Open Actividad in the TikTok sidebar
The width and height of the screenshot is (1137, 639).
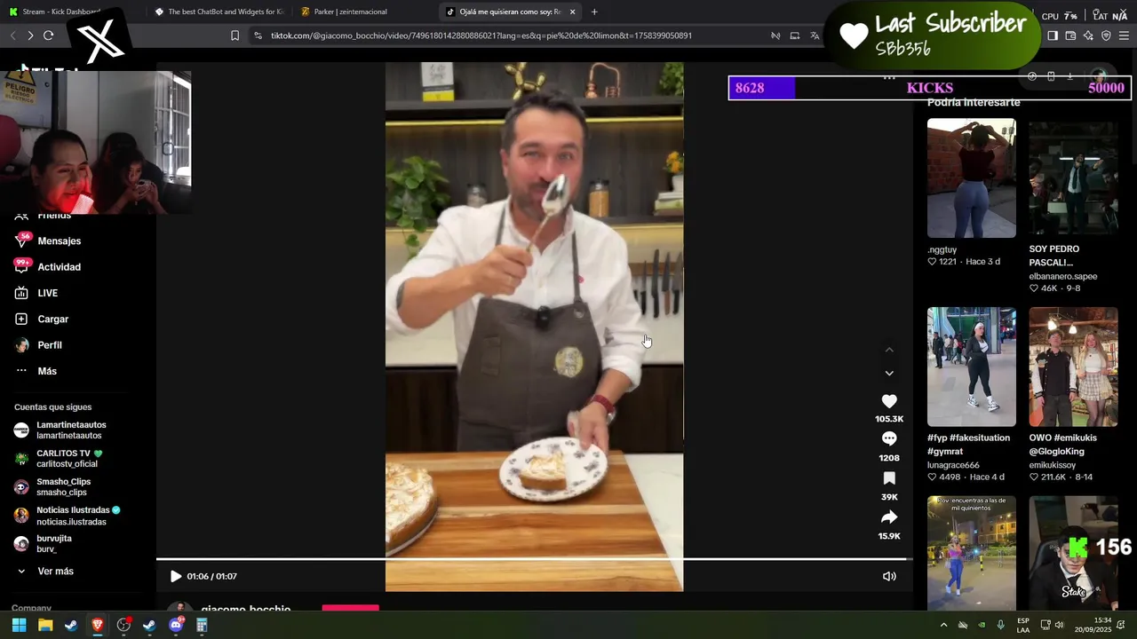[59, 266]
